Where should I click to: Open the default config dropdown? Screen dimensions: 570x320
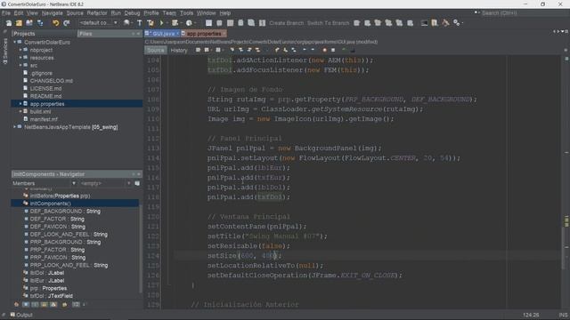tap(98, 23)
